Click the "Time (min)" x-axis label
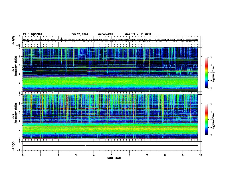 point(114,158)
